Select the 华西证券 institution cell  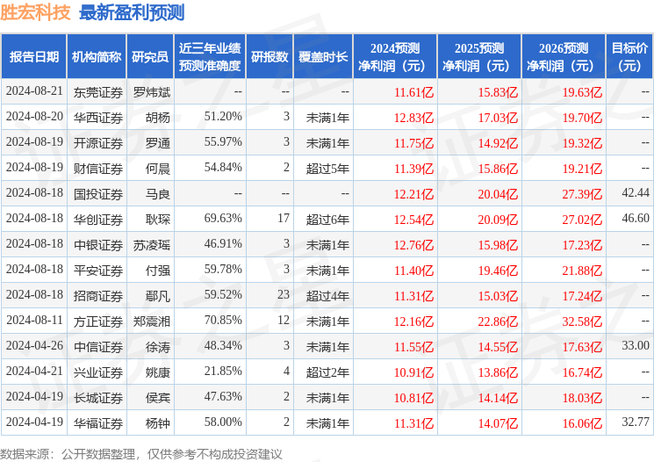98,118
